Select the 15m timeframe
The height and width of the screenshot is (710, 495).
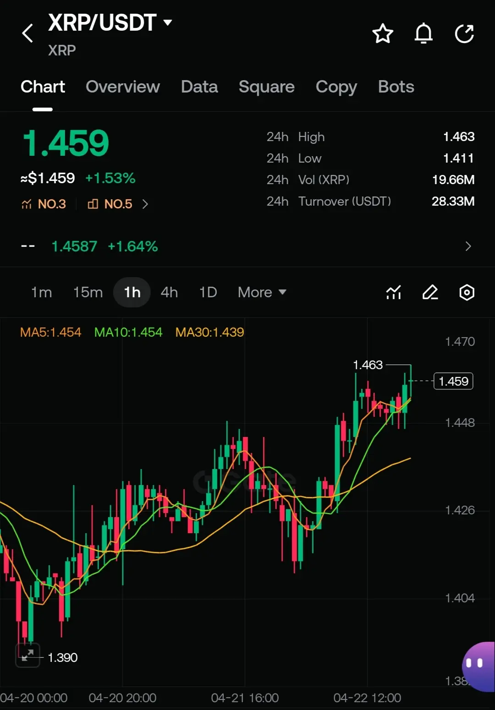(88, 292)
